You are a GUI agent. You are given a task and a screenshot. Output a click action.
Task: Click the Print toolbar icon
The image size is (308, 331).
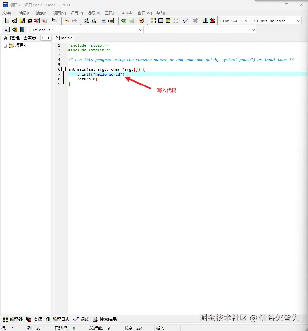(54, 21)
